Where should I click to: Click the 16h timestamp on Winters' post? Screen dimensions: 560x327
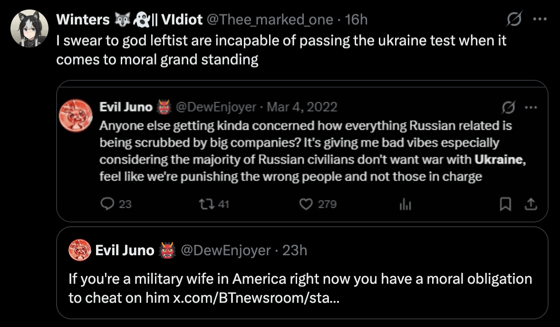pyautogui.click(x=357, y=19)
